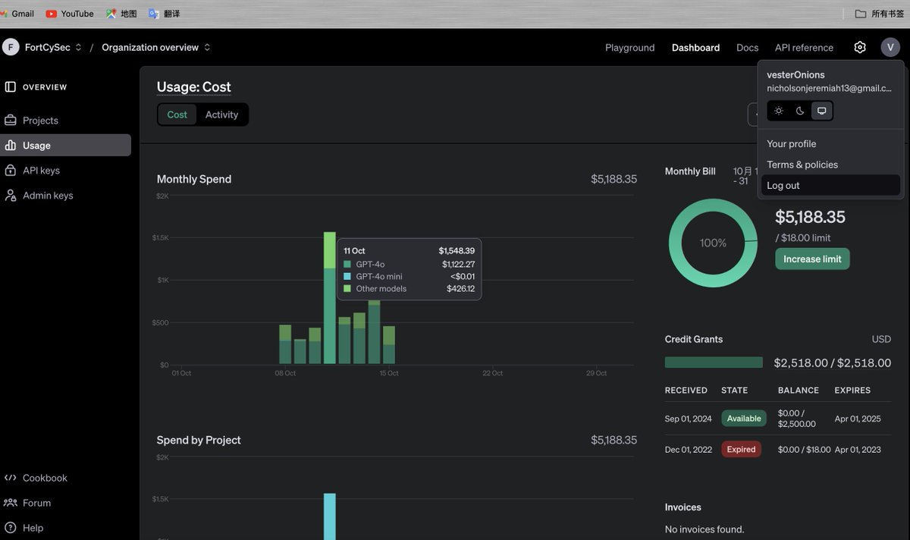Select the Activity tab
Image resolution: width=910 pixels, height=540 pixels.
(221, 115)
